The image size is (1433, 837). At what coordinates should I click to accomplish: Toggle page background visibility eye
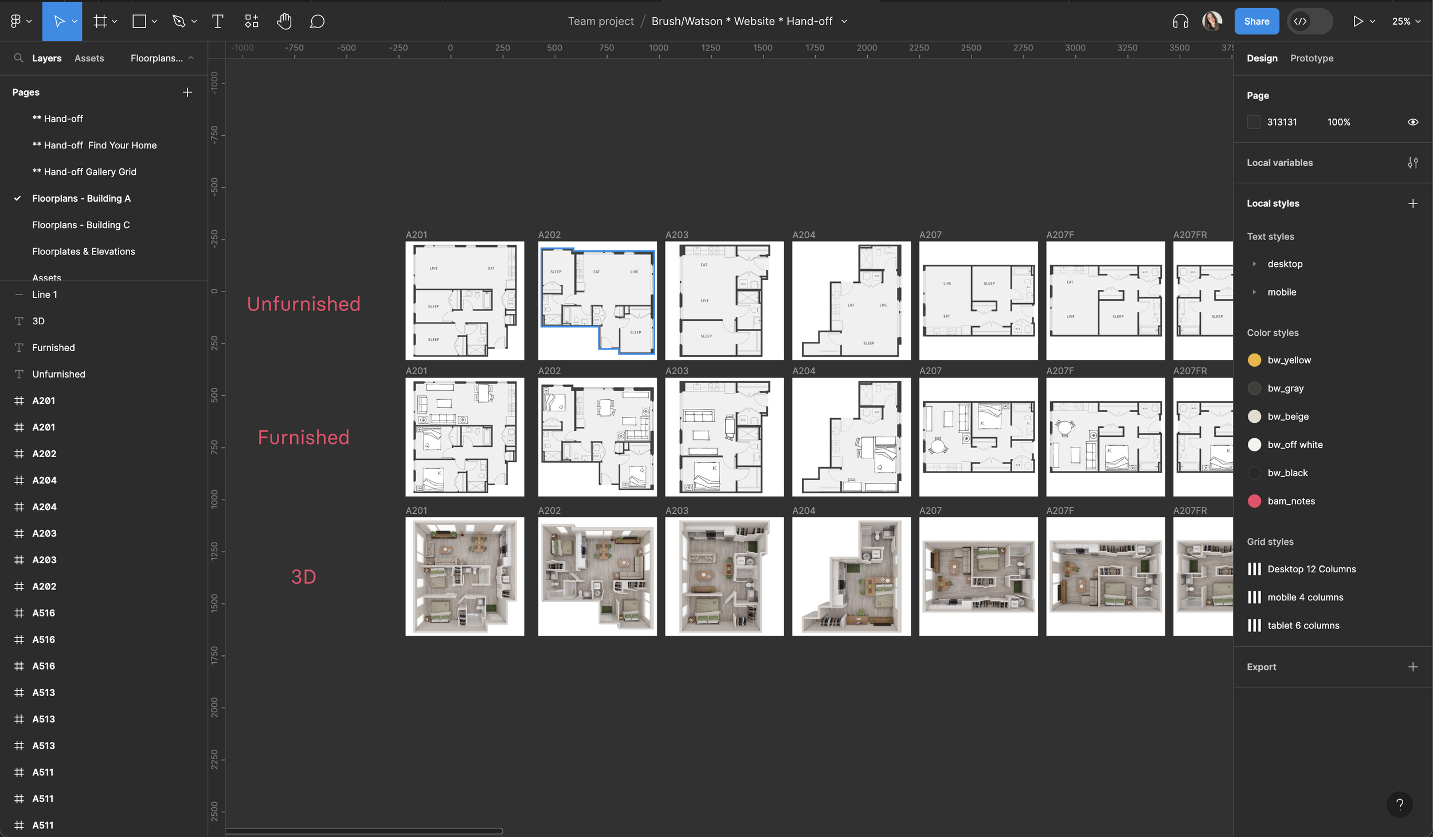pos(1412,122)
